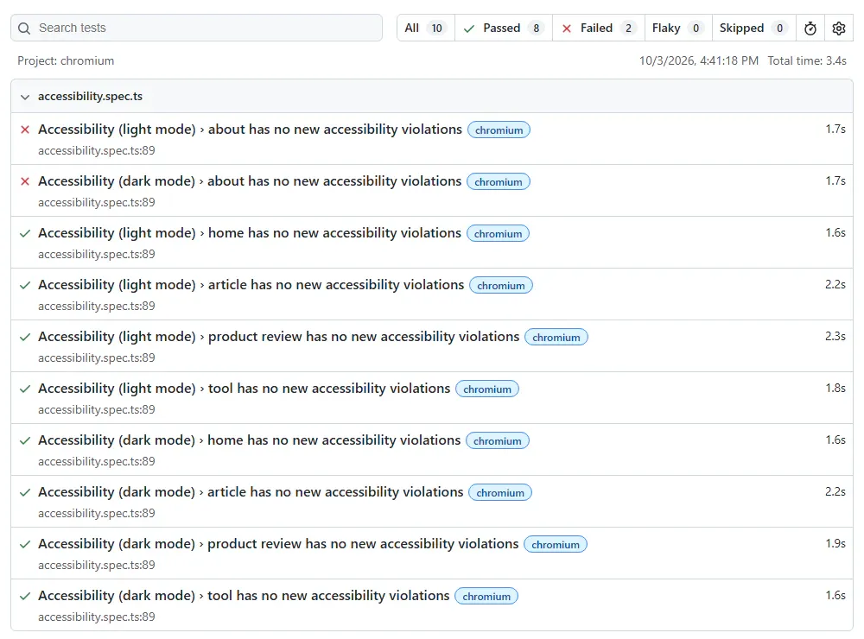
Task: Open dark mode product review test
Action: (278, 544)
